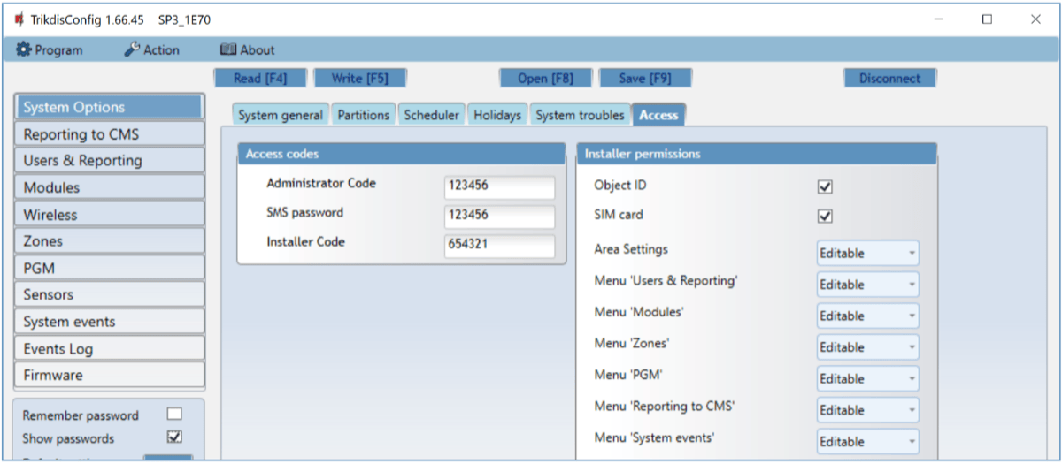This screenshot has width=1062, height=464.
Task: Select Events Log in the sidebar
Action: tap(110, 348)
